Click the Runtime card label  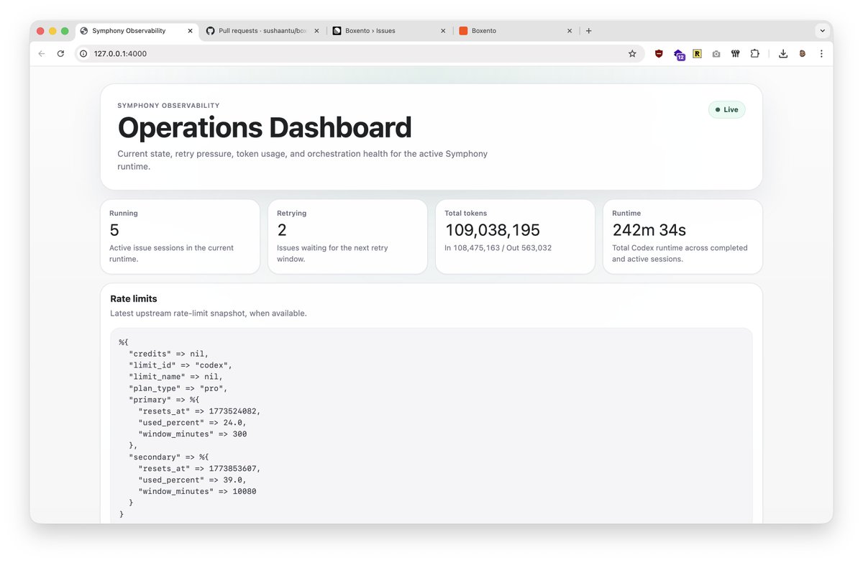click(x=626, y=214)
